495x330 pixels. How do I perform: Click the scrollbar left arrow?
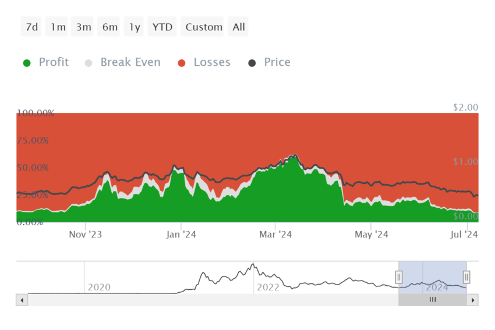[22, 300]
